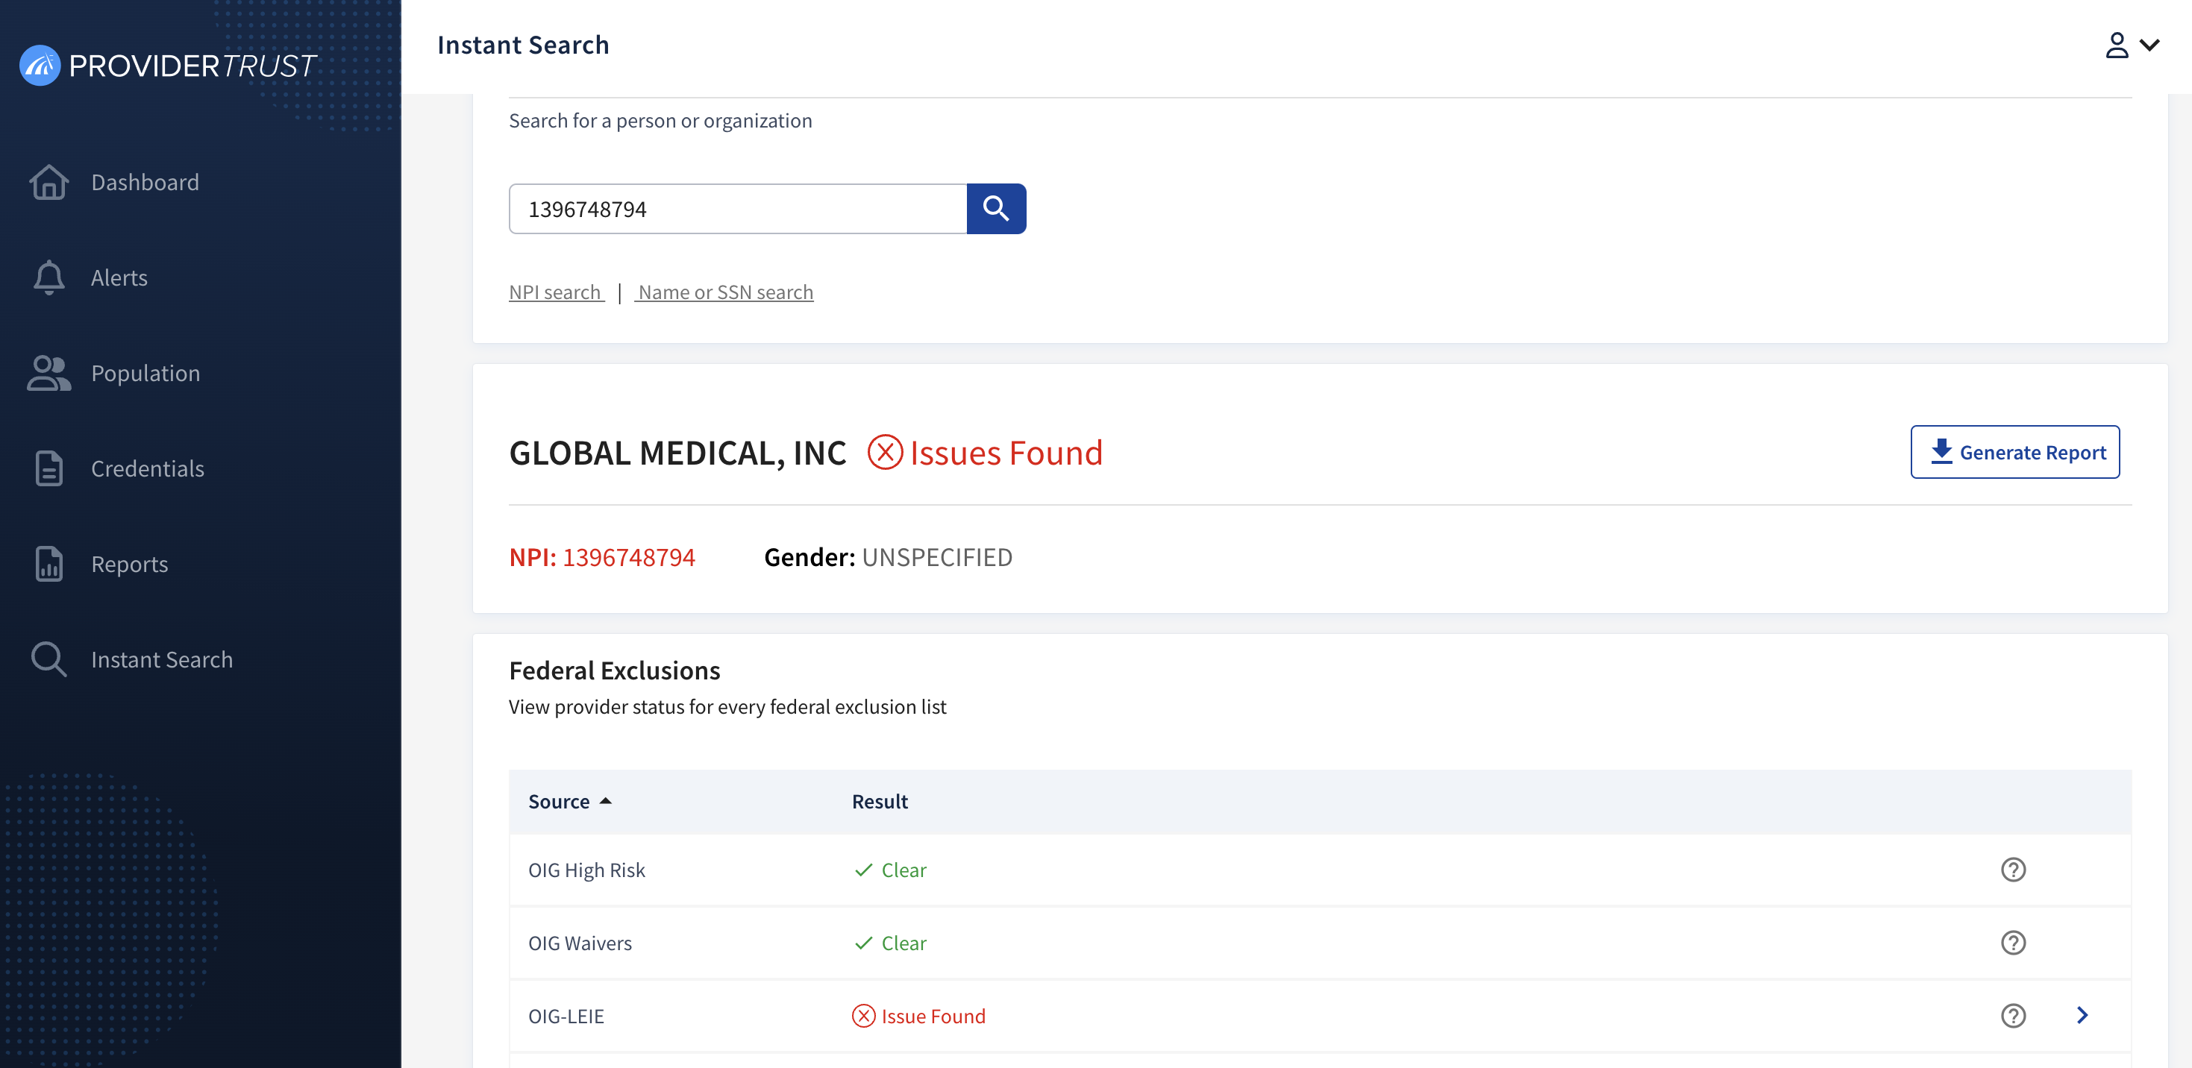Click the Issue Found result text
This screenshot has width=2192, height=1068.
933,1016
